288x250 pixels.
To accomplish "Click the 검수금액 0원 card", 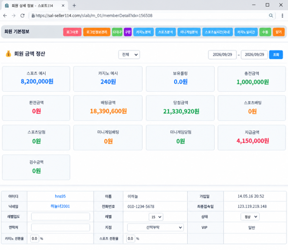I will [36, 167].
